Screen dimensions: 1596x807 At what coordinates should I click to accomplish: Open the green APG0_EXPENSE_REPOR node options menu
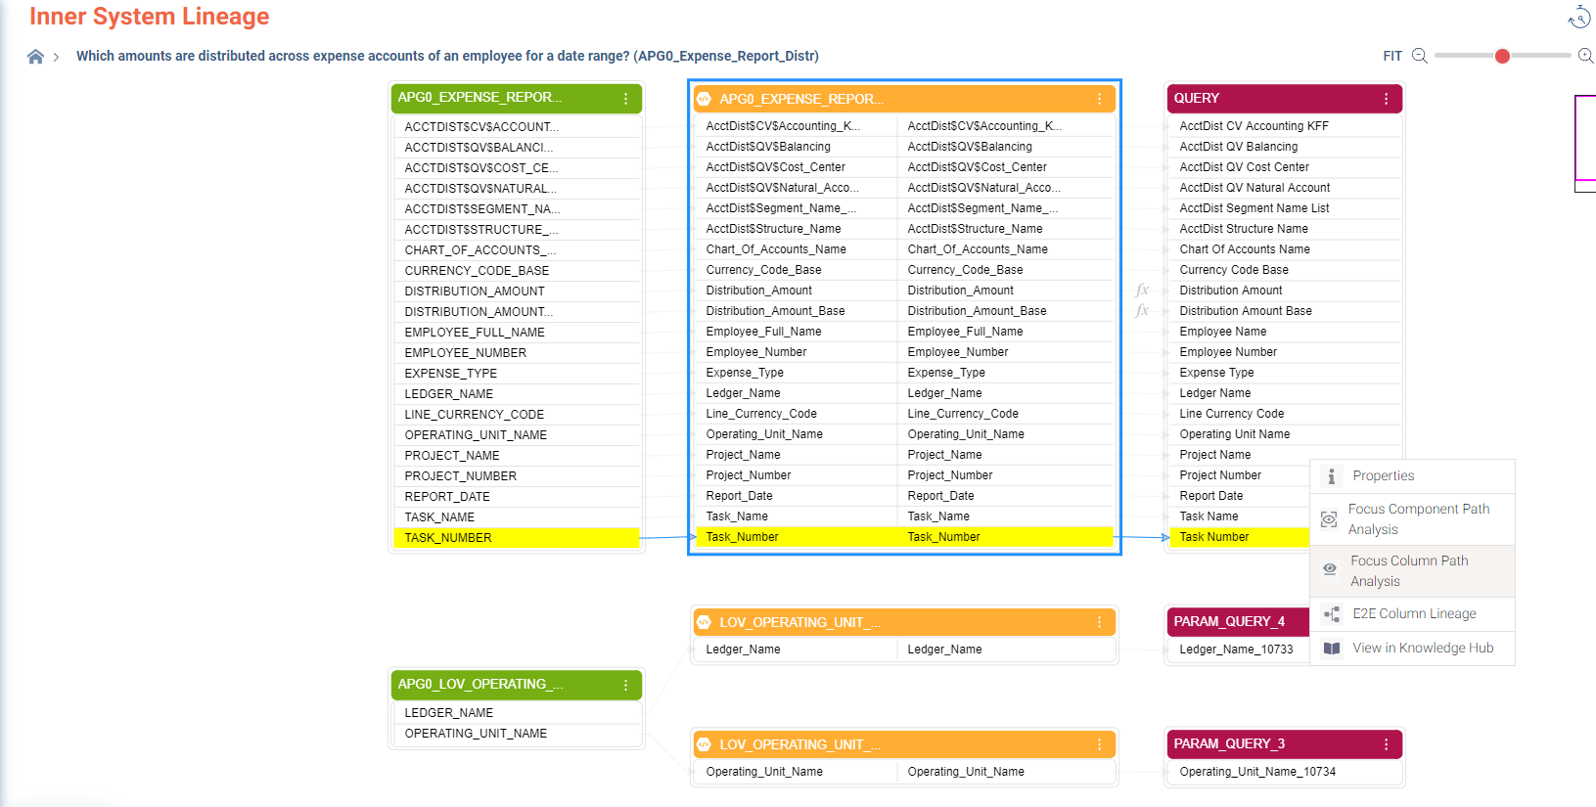625,99
